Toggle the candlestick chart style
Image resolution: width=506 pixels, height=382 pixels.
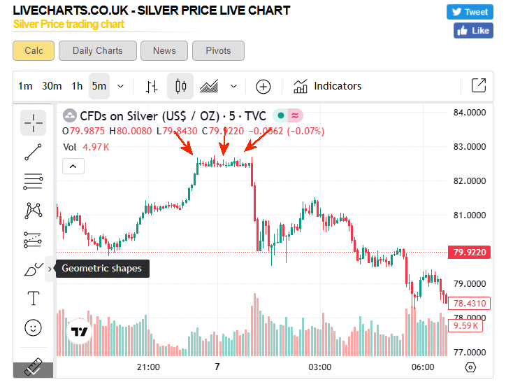pyautogui.click(x=181, y=87)
